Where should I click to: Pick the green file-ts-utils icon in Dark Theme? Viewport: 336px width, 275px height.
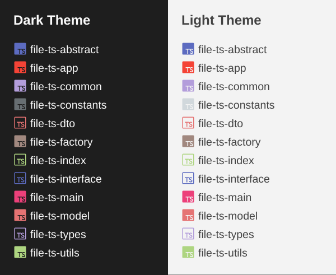point(20,252)
